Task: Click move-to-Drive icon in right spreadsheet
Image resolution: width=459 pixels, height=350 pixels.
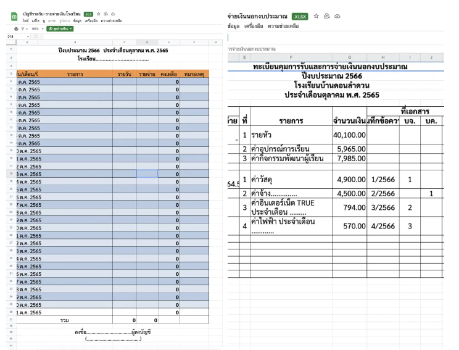Action: point(327,16)
